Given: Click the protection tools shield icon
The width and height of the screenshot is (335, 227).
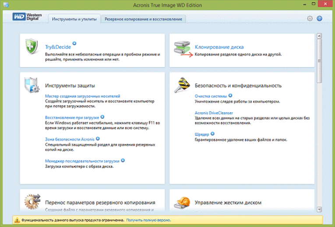Looking at the screenshot, I should coord(32,85).
